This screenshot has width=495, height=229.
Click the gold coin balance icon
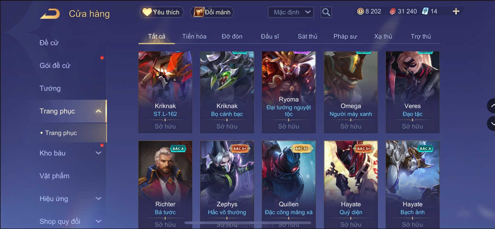(360, 11)
